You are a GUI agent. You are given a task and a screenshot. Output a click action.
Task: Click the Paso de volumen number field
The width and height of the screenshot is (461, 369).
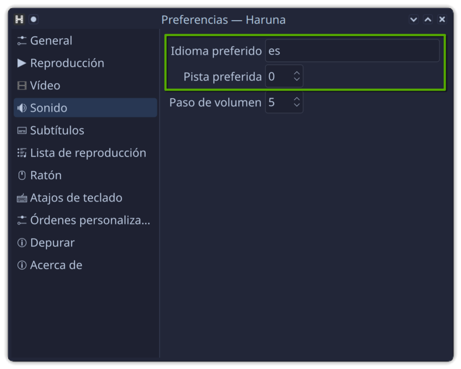(278, 102)
